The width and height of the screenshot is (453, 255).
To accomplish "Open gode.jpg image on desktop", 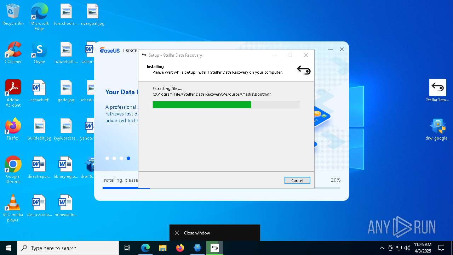I will point(66,91).
